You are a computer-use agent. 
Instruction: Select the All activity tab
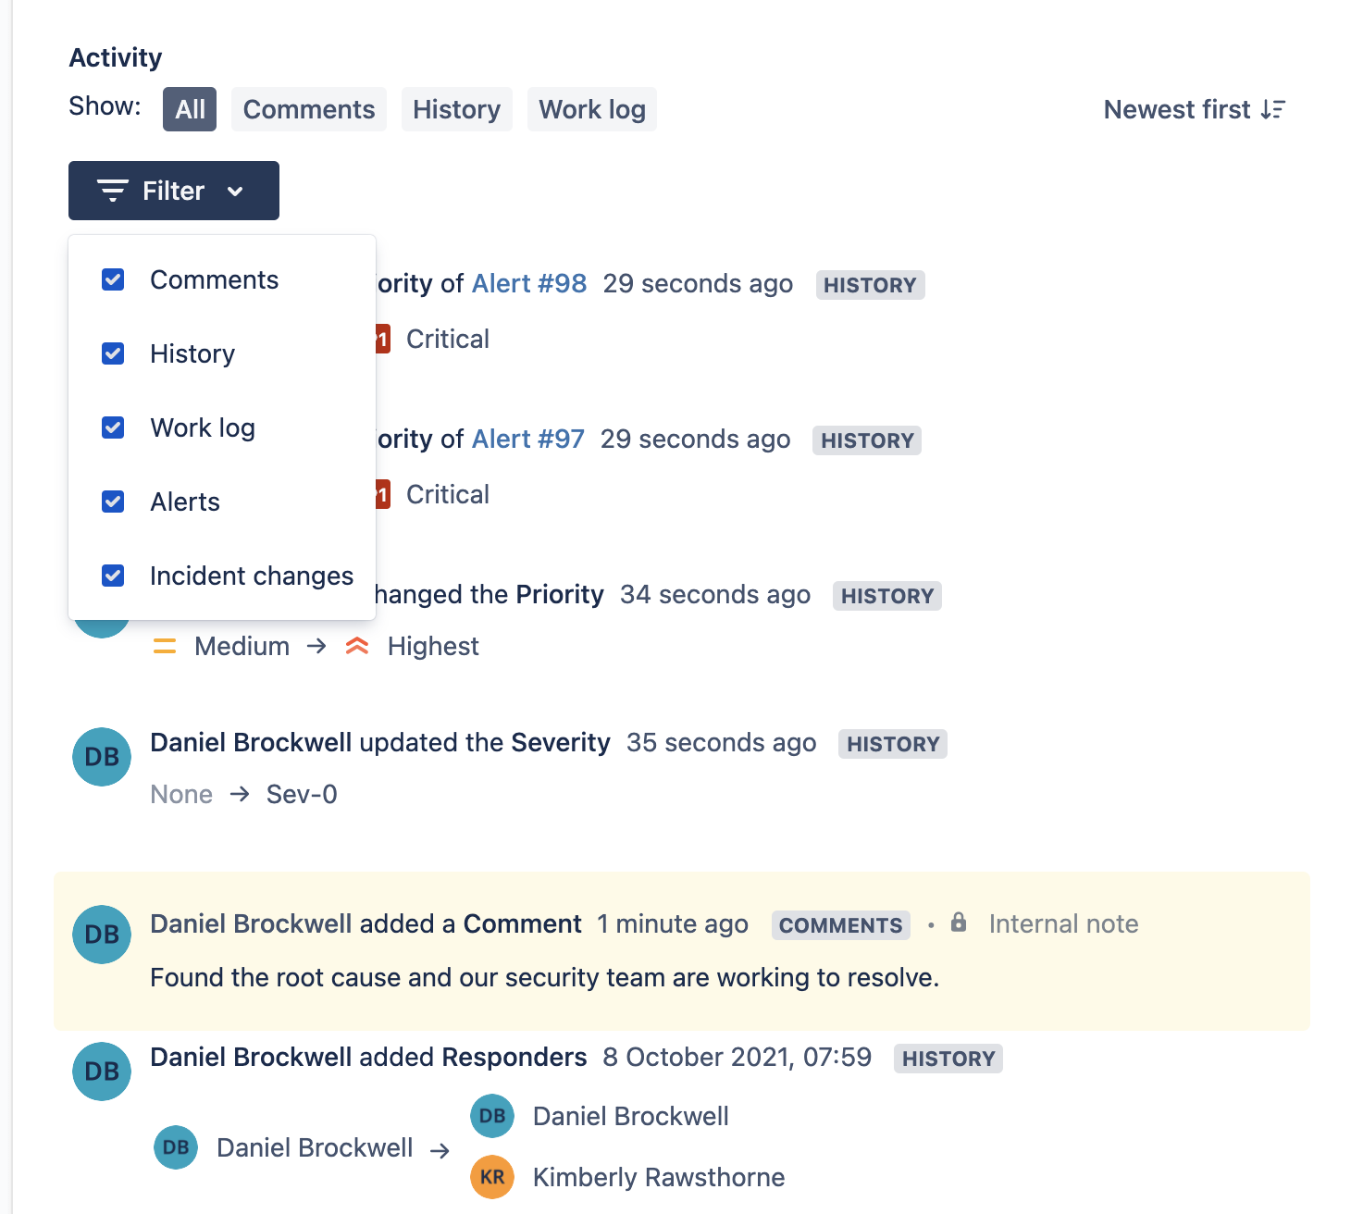189,109
